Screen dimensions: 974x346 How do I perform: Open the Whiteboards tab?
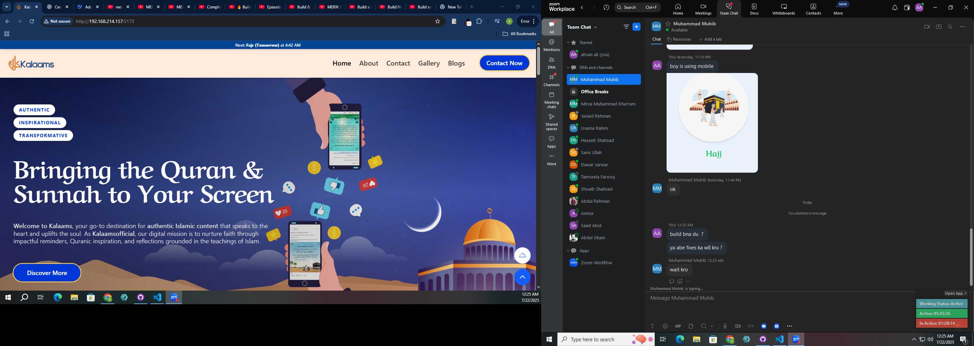pos(784,9)
